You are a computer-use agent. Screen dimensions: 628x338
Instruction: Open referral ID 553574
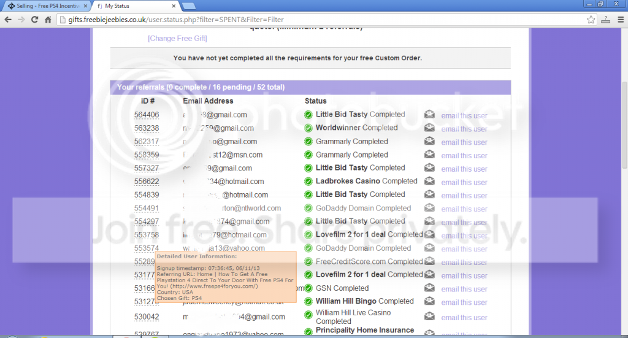tap(147, 248)
